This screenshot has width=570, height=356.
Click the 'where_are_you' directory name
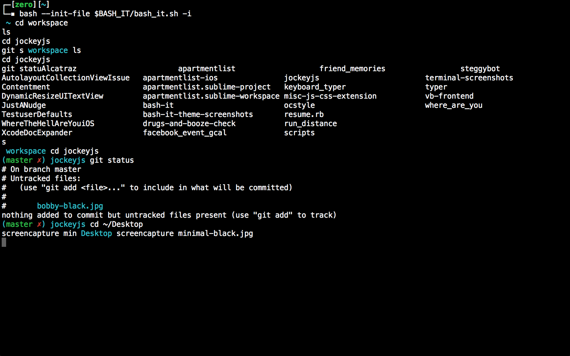pos(453,105)
